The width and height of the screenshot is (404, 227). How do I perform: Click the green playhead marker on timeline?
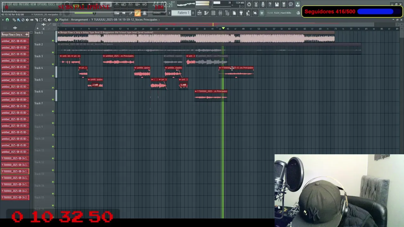pos(223,29)
